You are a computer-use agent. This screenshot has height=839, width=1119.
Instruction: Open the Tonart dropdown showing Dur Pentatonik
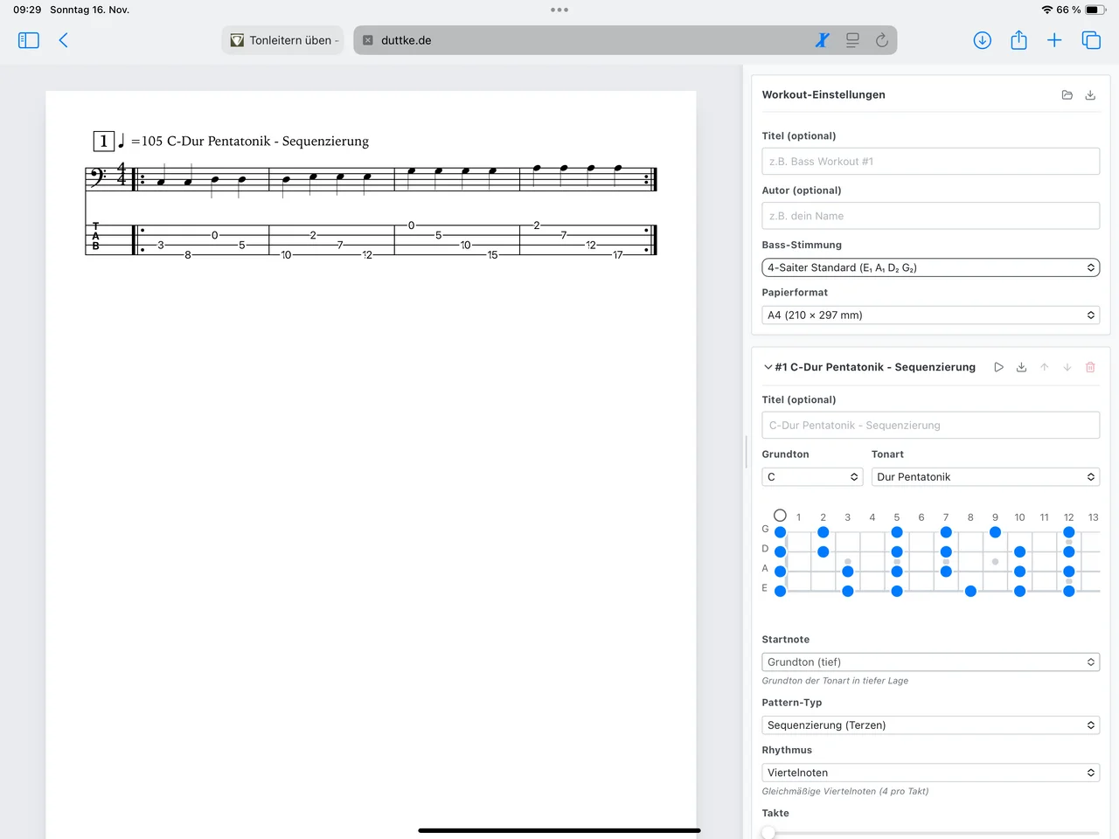pos(984,477)
